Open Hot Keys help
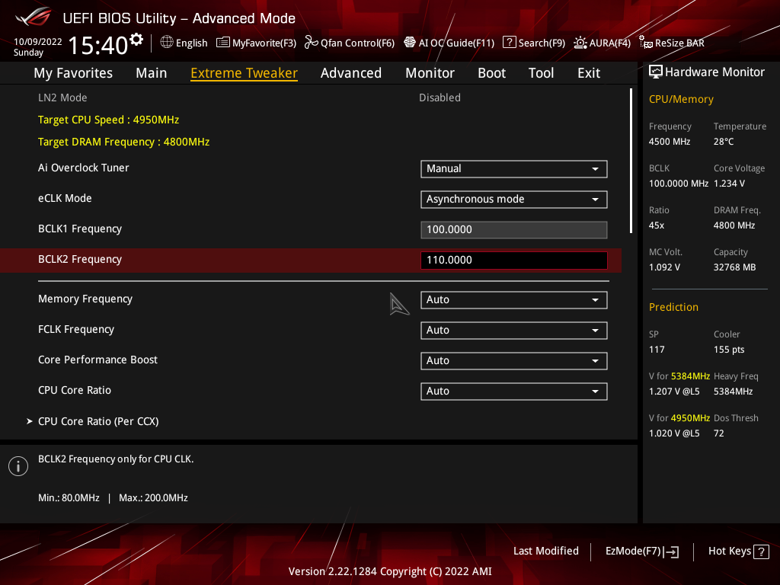 [x=738, y=551]
